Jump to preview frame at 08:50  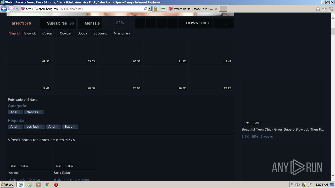pyautogui.click(x=120, y=51)
